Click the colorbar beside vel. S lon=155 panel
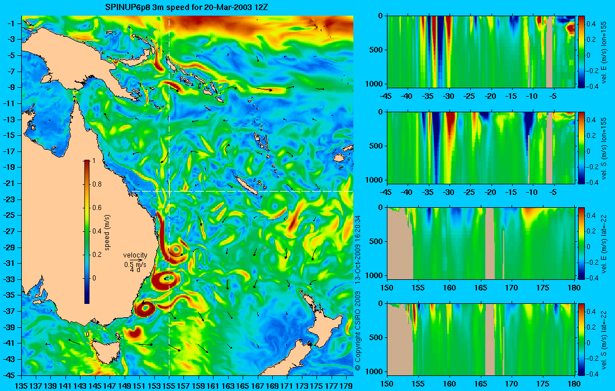Image resolution: width=615 pixels, height=391 pixels. point(581,147)
